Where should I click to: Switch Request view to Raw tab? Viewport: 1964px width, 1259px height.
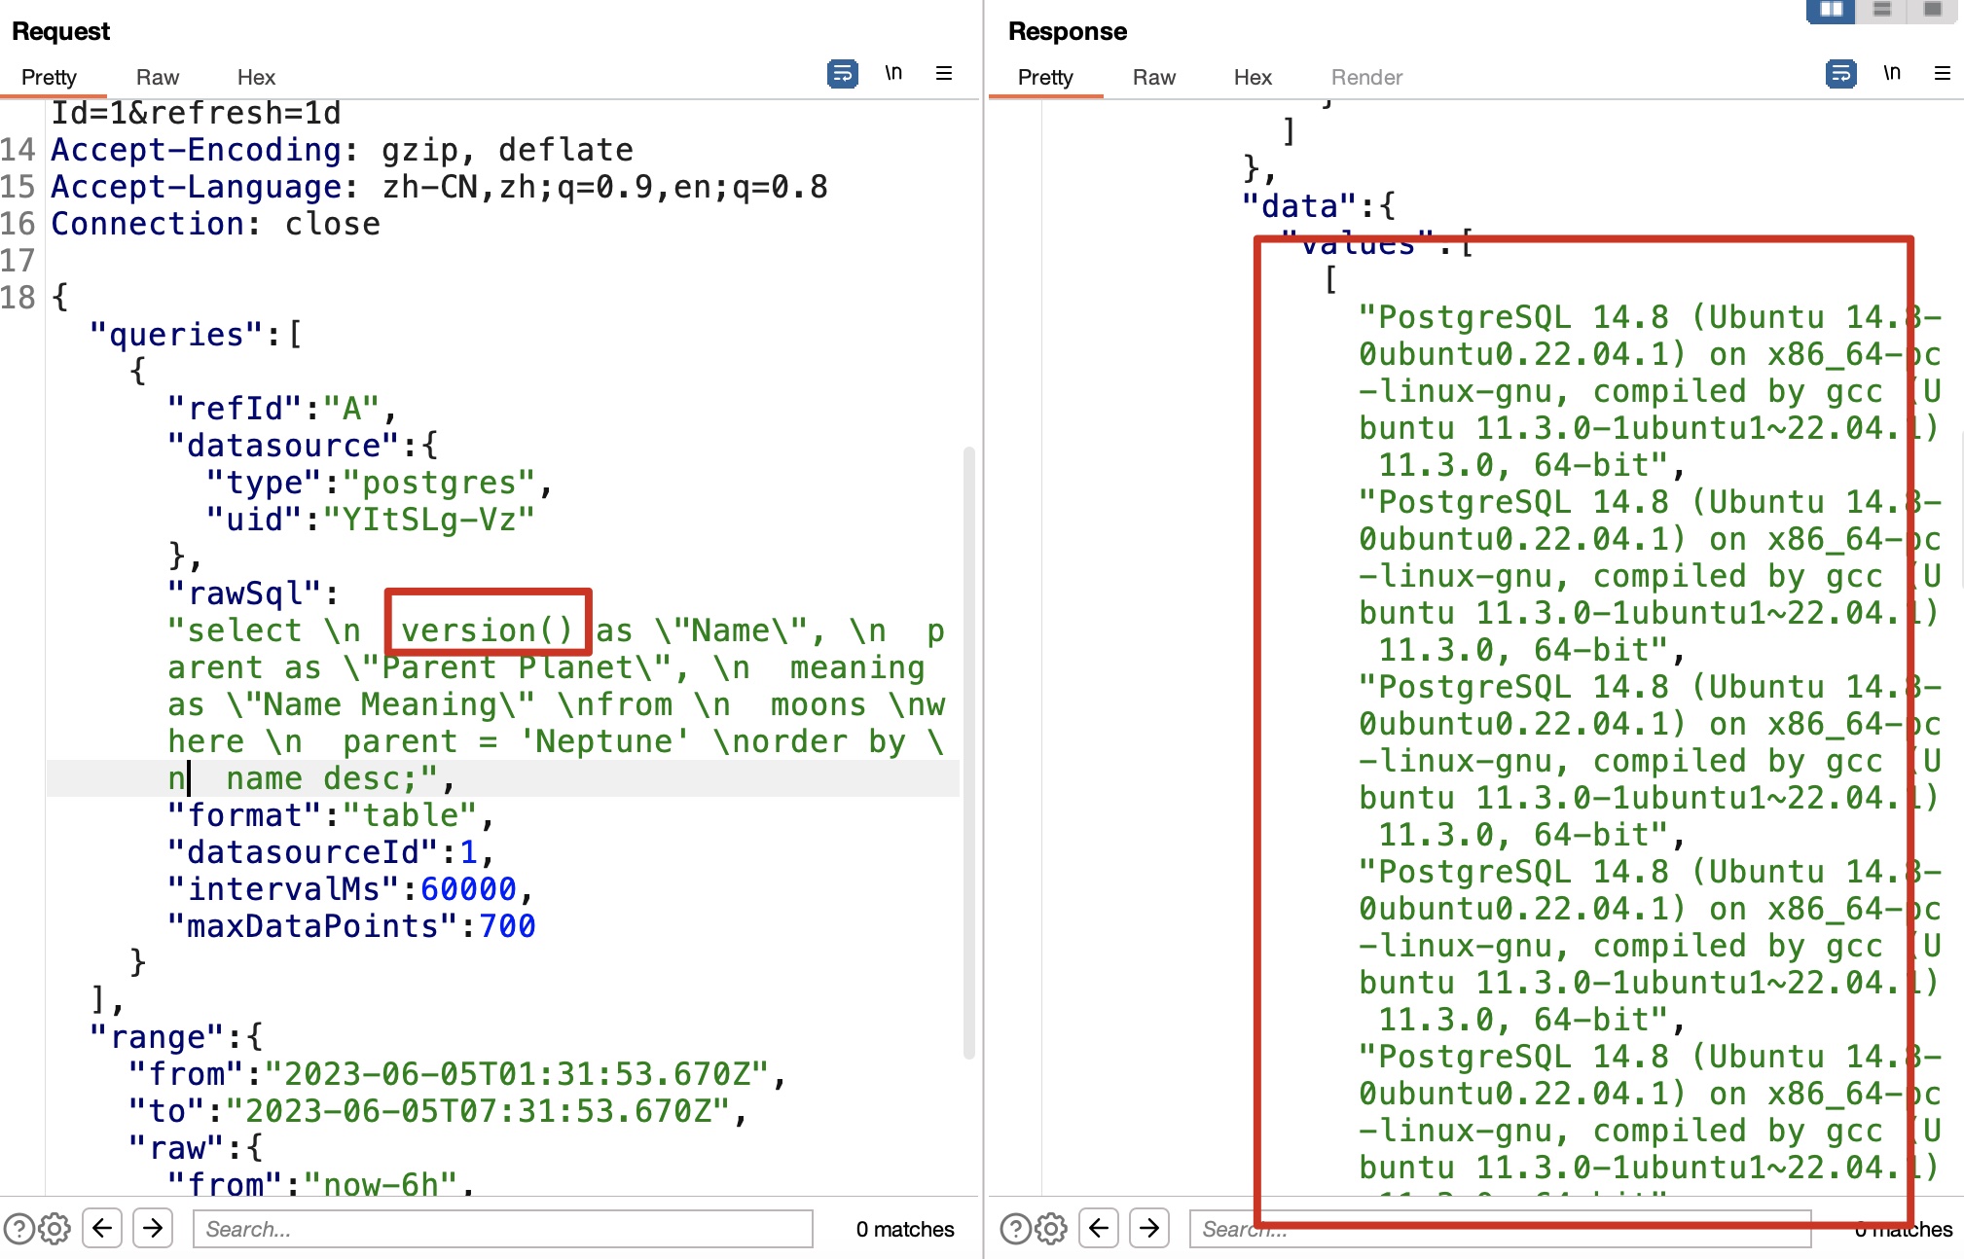click(x=158, y=78)
